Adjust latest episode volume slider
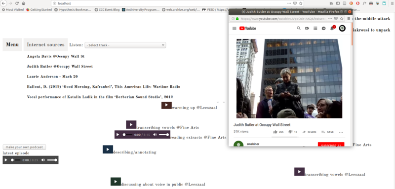Viewport: 395px width, 189px height. click(52, 160)
